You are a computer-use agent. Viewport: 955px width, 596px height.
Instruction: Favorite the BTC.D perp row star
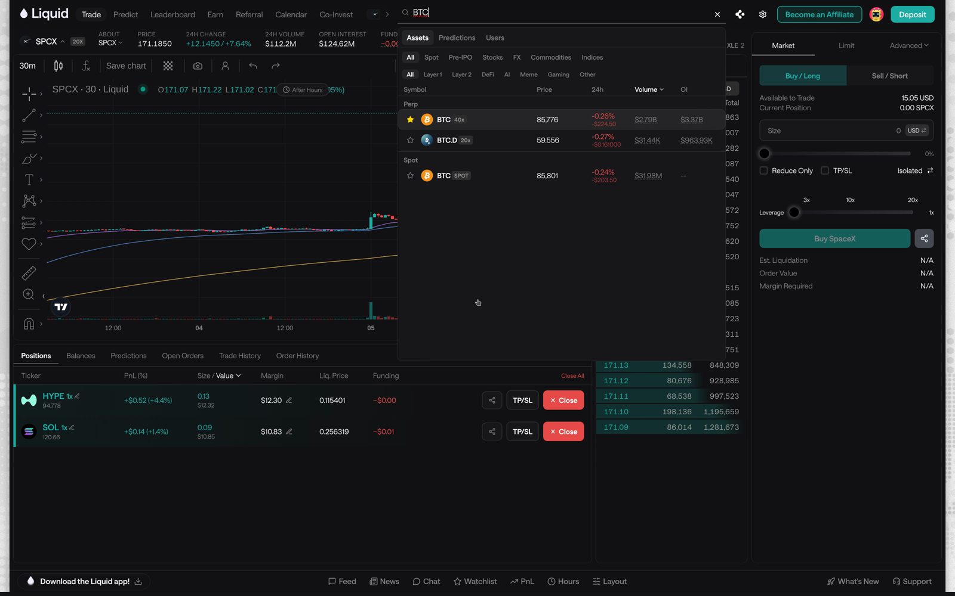click(x=410, y=140)
